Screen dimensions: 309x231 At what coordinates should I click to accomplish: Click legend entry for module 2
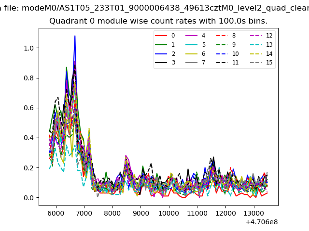point(165,53)
